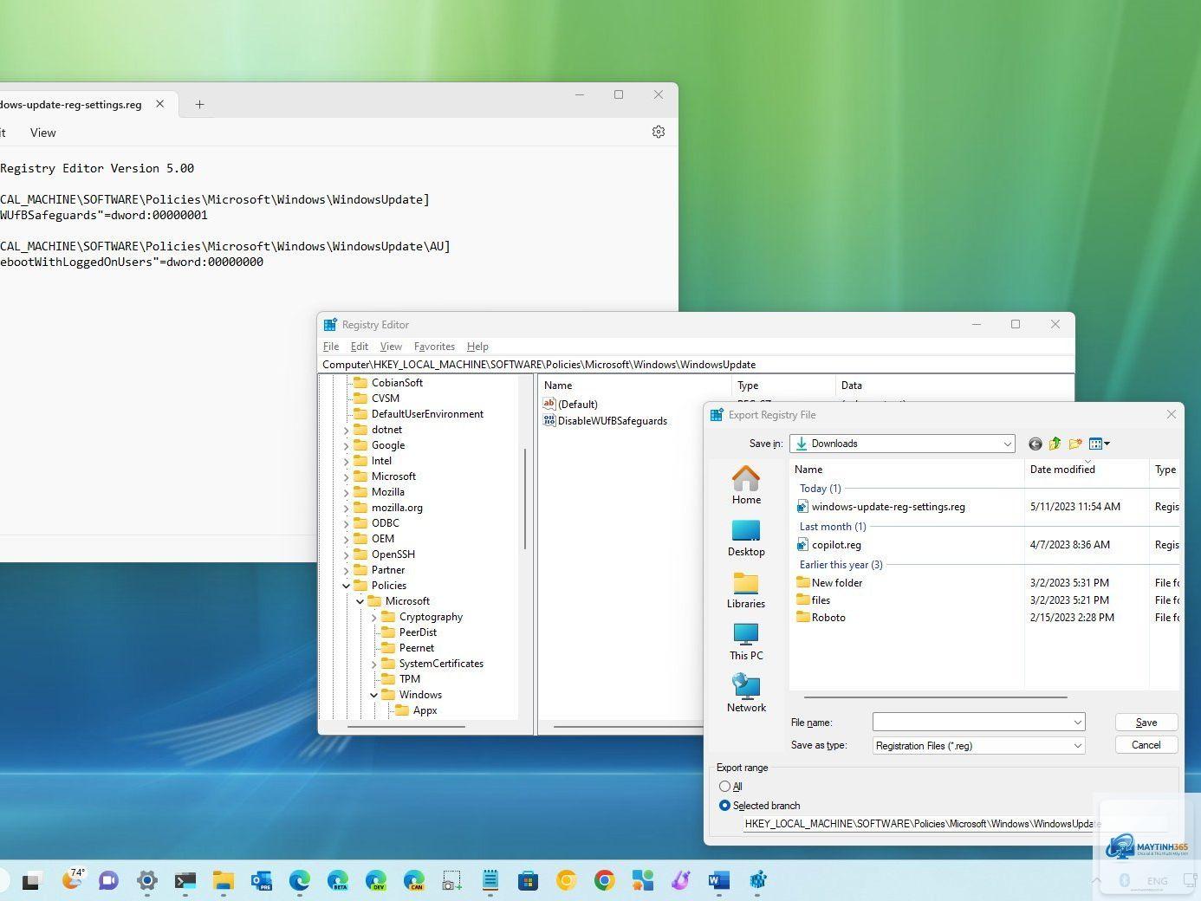The height and width of the screenshot is (901, 1201).
Task: Expand the Cryptography key in Registry tree
Action: 374,617
